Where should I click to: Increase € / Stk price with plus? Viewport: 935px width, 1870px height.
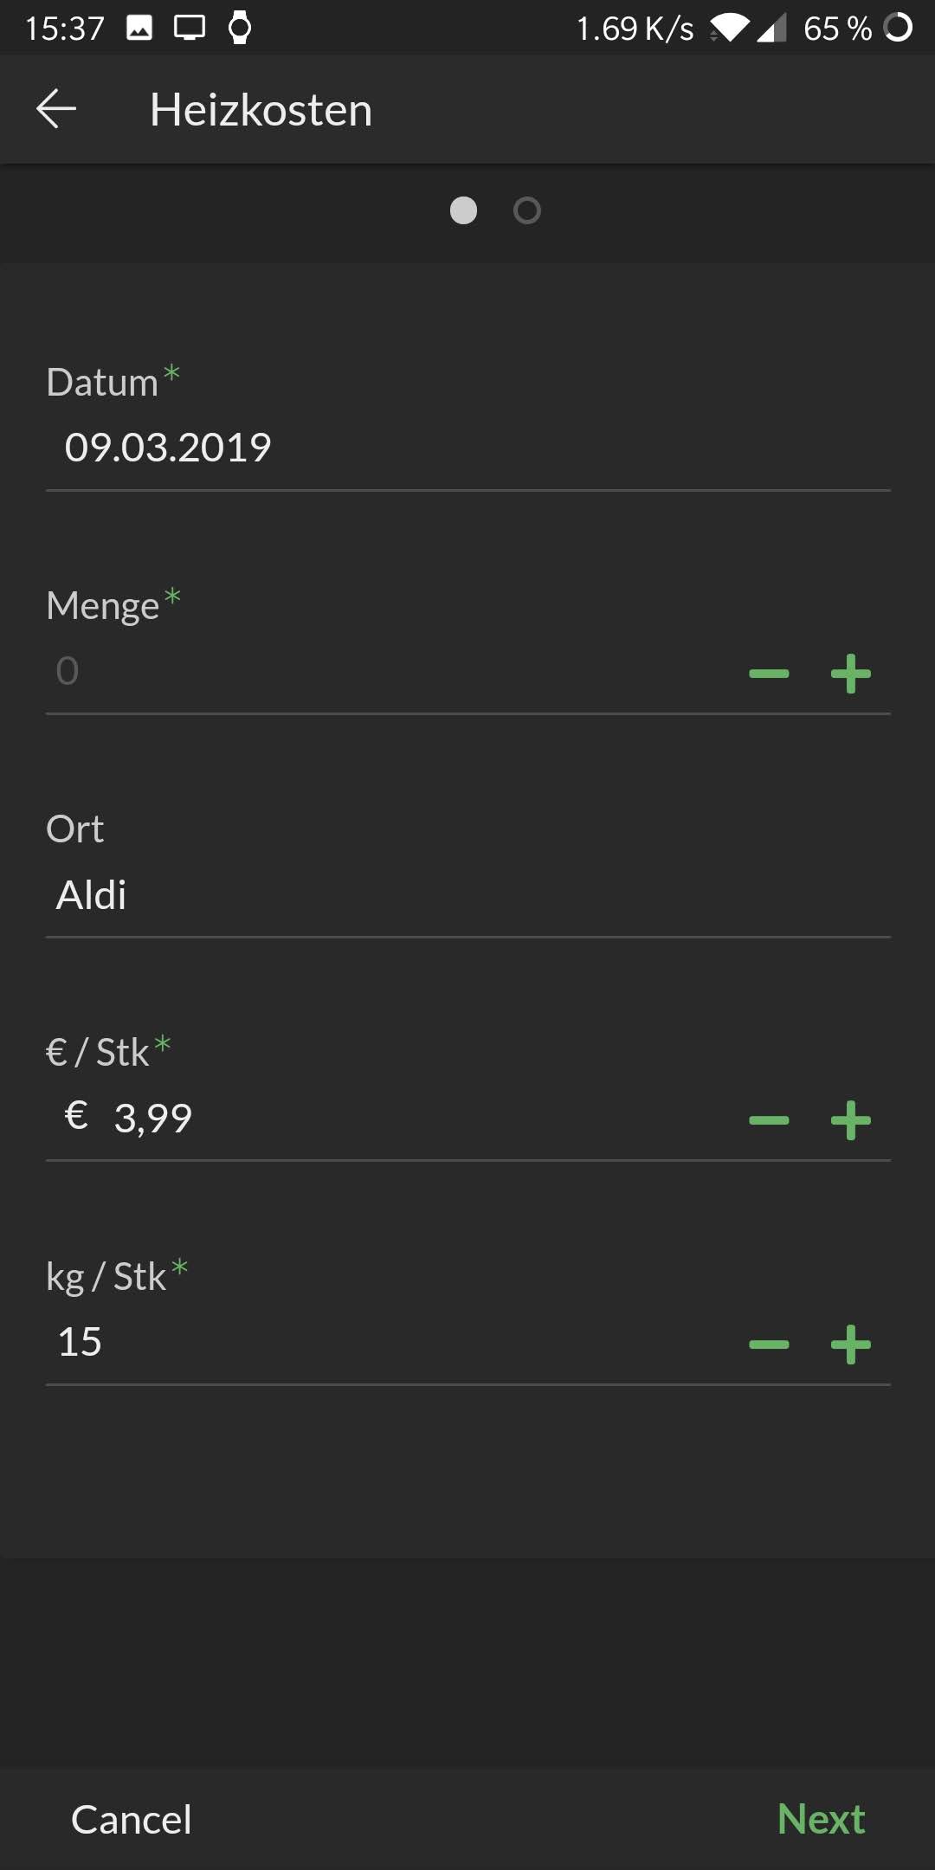[850, 1120]
